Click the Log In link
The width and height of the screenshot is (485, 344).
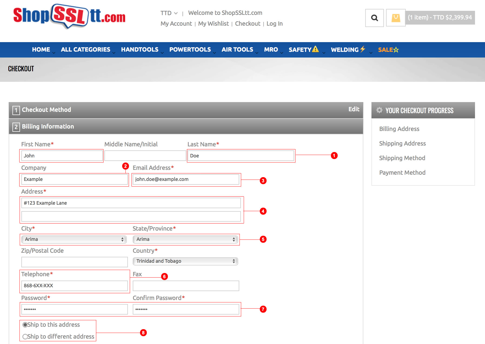click(x=274, y=24)
